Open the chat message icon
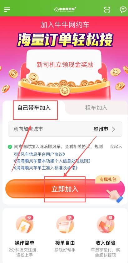128x263 pixels. [123, 10]
